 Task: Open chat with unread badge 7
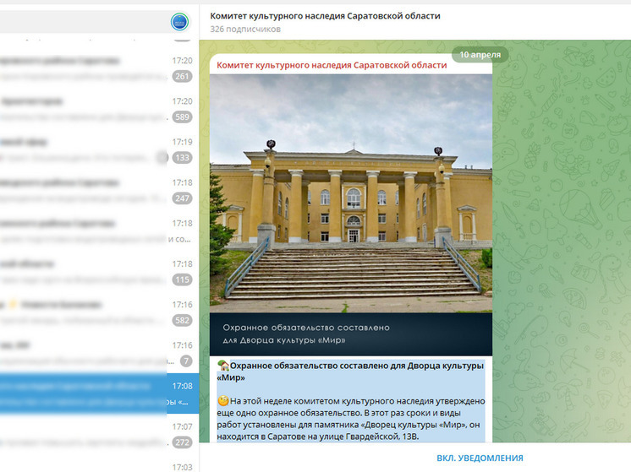coord(100,353)
